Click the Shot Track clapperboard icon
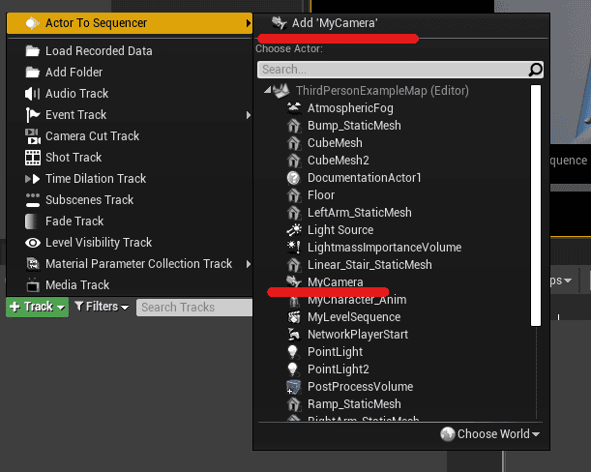This screenshot has height=472, width=591. tap(32, 158)
